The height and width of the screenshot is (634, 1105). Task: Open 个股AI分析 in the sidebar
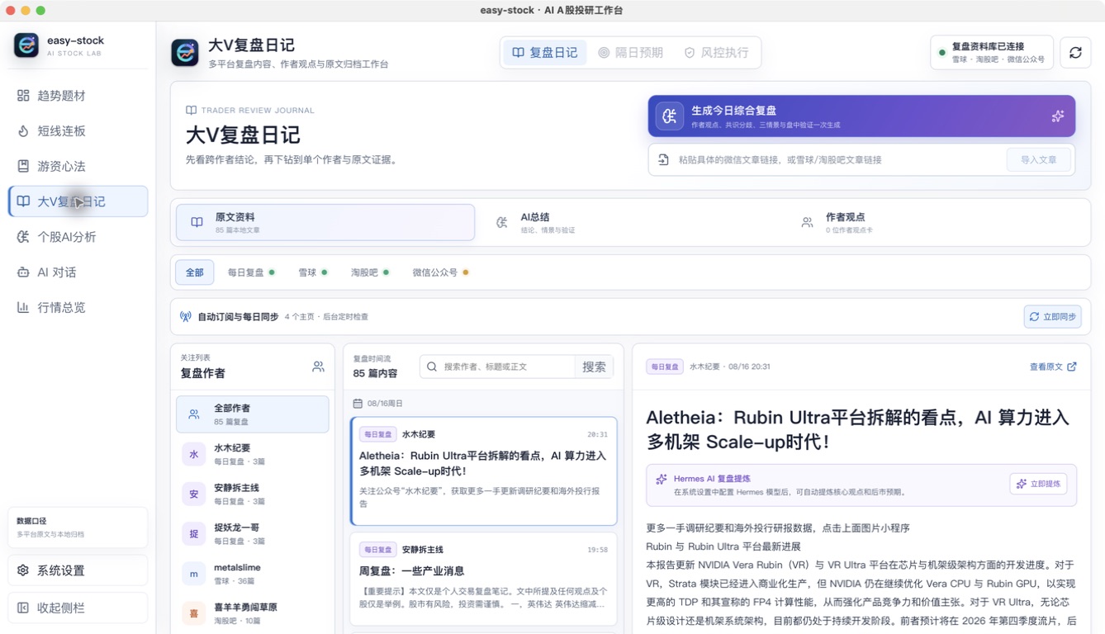click(78, 237)
